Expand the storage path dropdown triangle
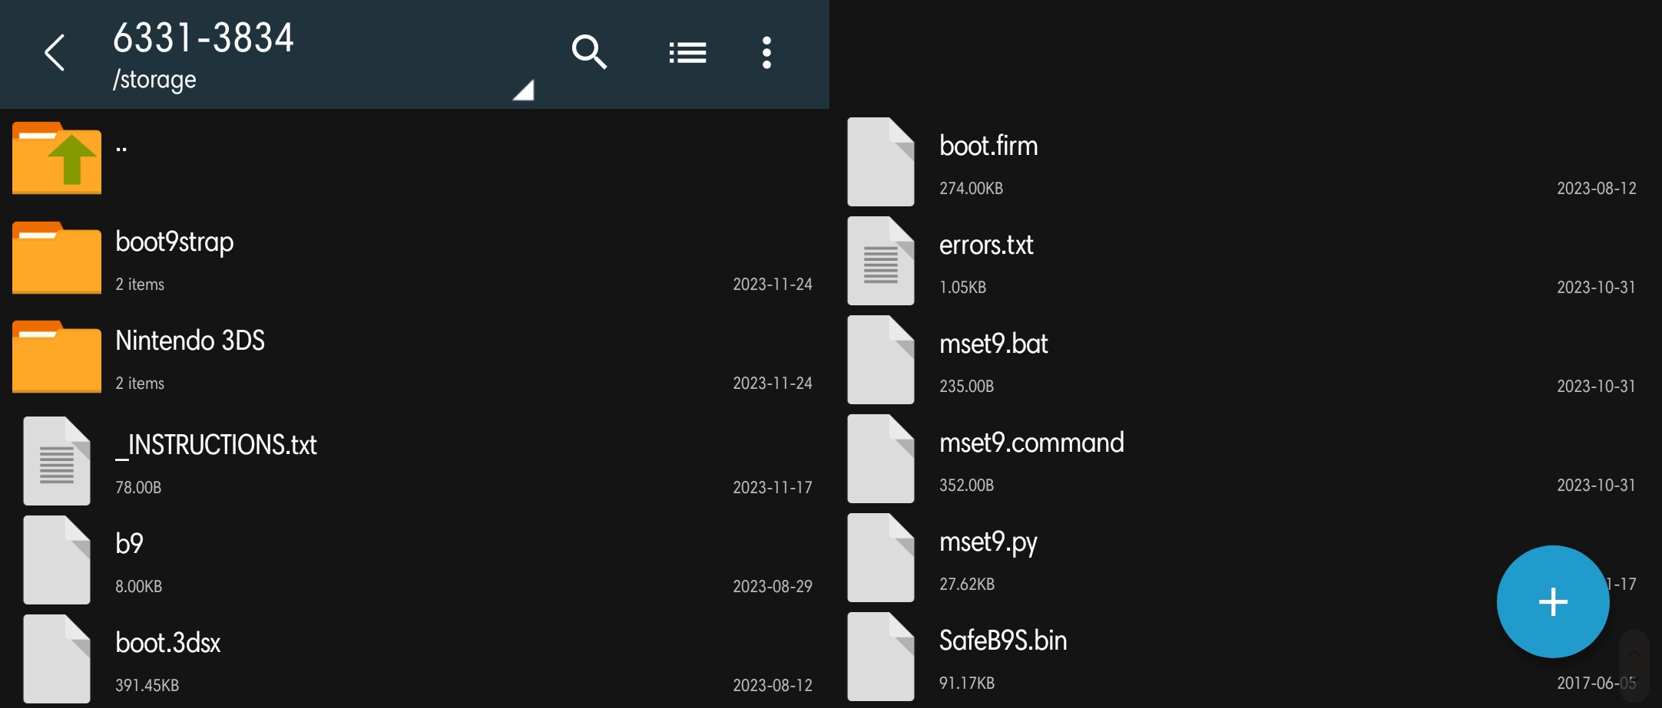The width and height of the screenshot is (1662, 708). click(x=524, y=91)
